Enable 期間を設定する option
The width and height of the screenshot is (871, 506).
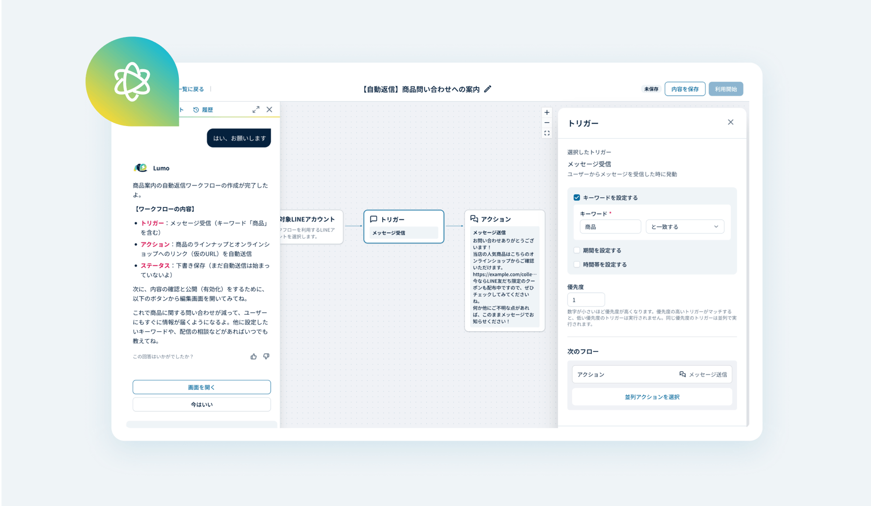coord(576,250)
